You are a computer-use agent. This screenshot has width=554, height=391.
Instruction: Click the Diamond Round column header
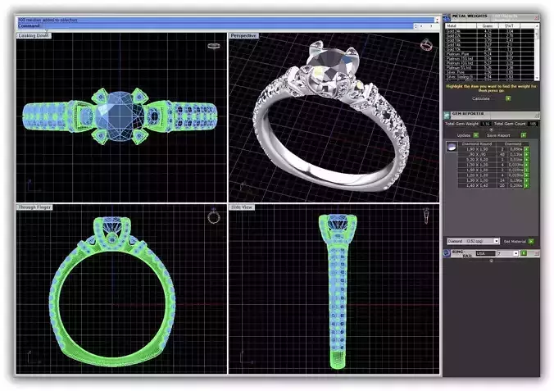[x=477, y=144]
